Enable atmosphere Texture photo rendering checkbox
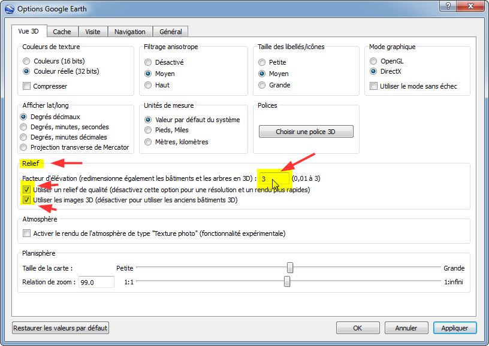The height and width of the screenshot is (346, 489). pyautogui.click(x=26, y=233)
